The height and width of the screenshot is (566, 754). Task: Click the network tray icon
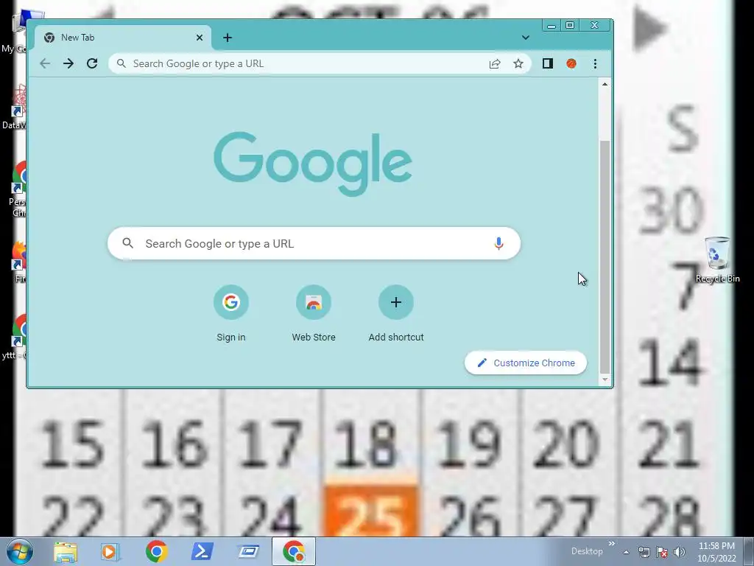644,552
